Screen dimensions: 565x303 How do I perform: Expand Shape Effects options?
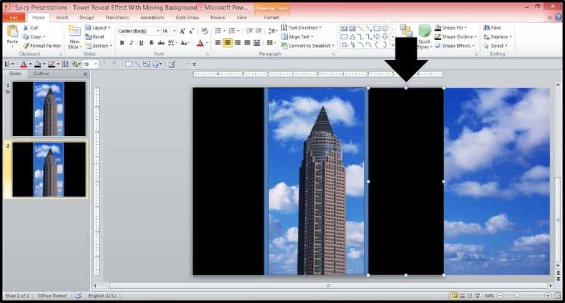pyautogui.click(x=455, y=46)
